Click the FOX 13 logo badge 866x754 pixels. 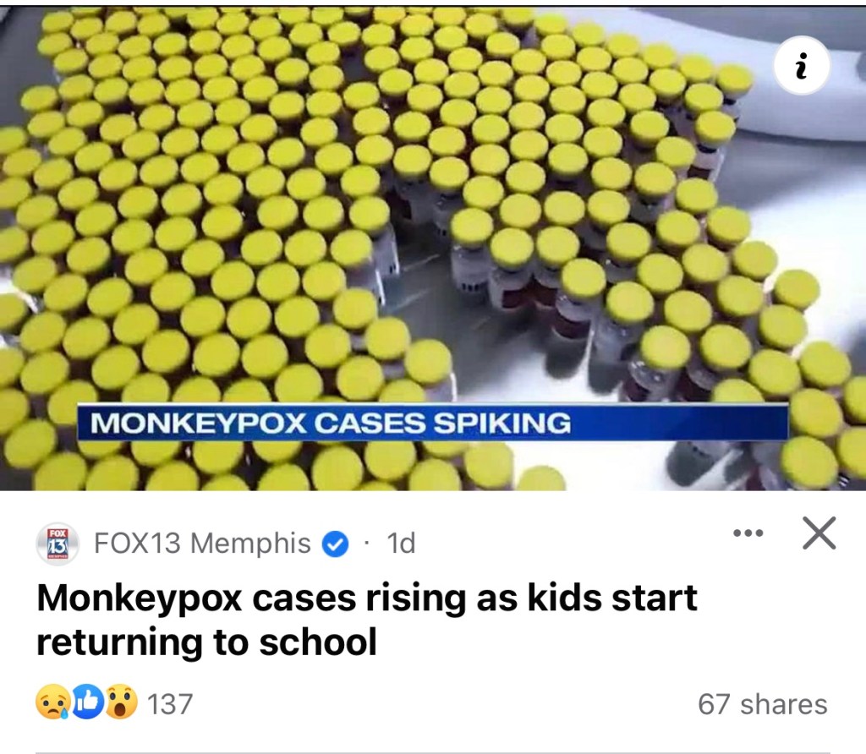click(x=58, y=544)
